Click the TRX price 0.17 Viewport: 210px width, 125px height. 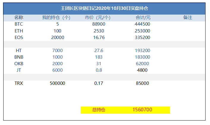pos(99,83)
